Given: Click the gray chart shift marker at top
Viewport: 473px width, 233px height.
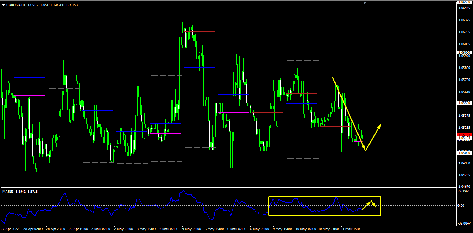Looking at the screenshot, I should [365, 2].
